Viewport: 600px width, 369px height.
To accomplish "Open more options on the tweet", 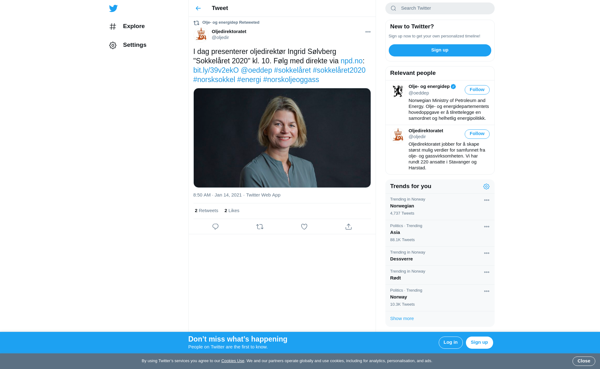I will point(368,32).
